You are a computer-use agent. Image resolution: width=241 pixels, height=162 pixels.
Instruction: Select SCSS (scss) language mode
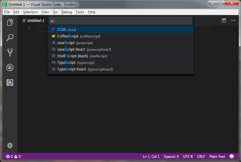coord(120,29)
